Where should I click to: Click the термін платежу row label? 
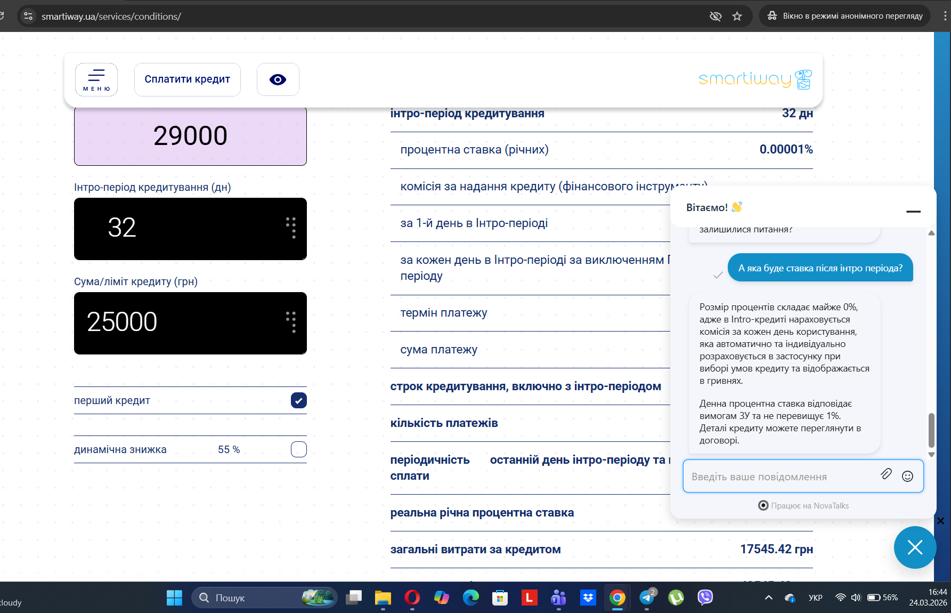coord(444,313)
